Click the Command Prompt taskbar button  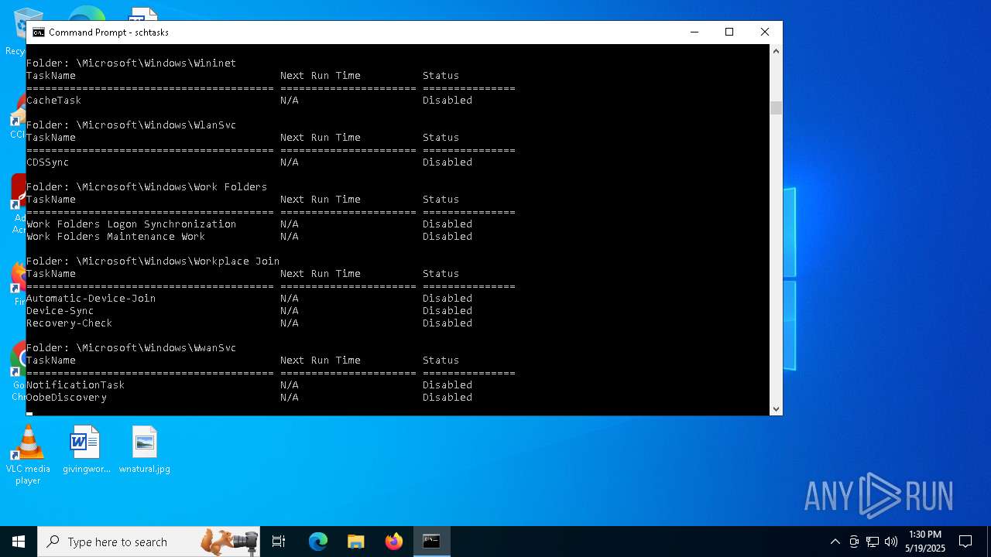tap(431, 542)
